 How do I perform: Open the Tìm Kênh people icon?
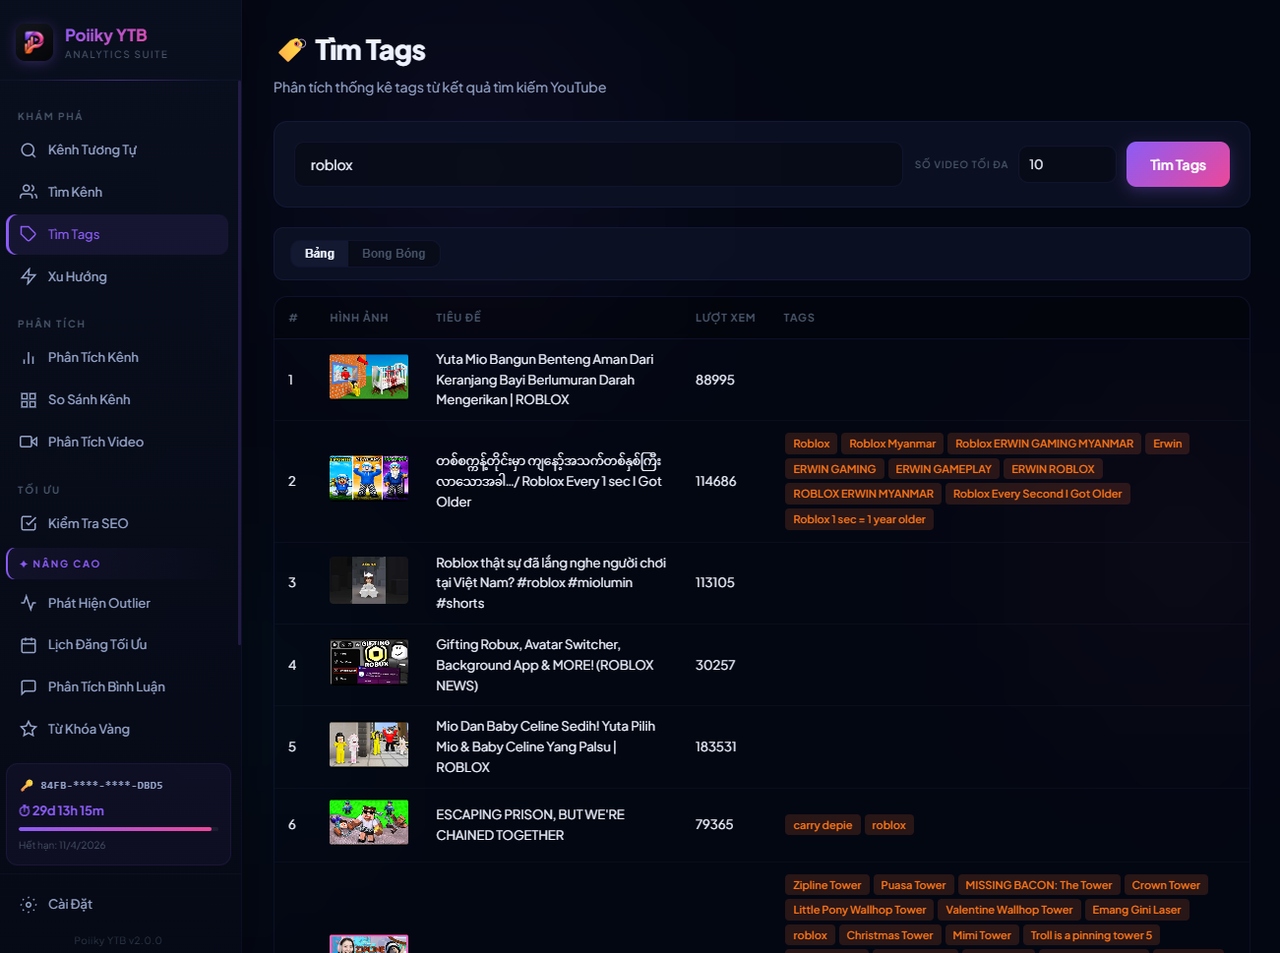tap(29, 193)
